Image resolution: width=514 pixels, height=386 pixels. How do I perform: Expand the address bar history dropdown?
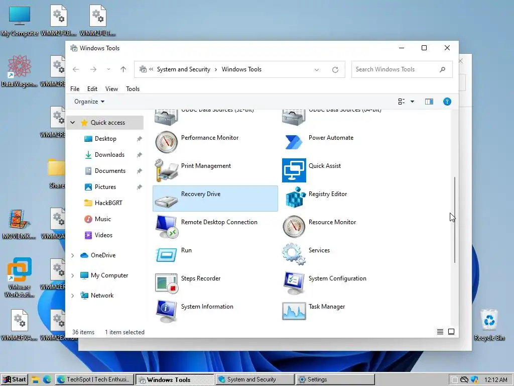pyautogui.click(x=317, y=69)
